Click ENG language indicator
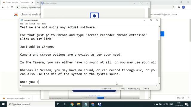Screen dimensions: 191x107 tap(171, 104)
